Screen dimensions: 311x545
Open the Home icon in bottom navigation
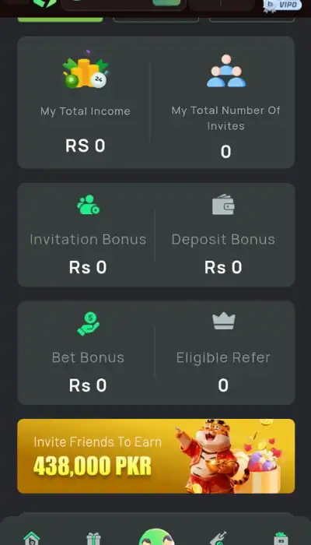pyautogui.click(x=32, y=539)
